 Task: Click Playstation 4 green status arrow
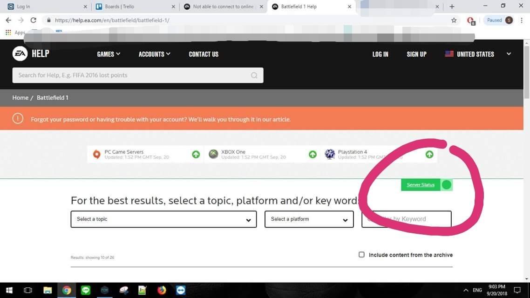429,155
